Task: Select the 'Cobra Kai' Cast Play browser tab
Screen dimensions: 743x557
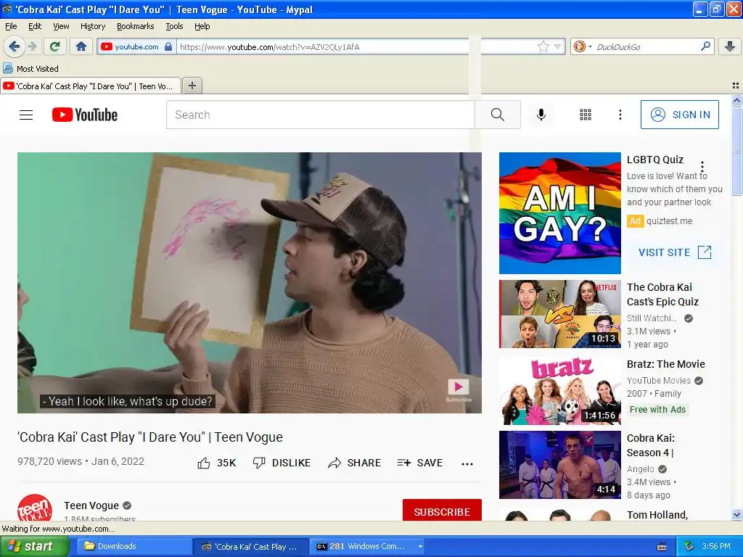Action: point(91,86)
